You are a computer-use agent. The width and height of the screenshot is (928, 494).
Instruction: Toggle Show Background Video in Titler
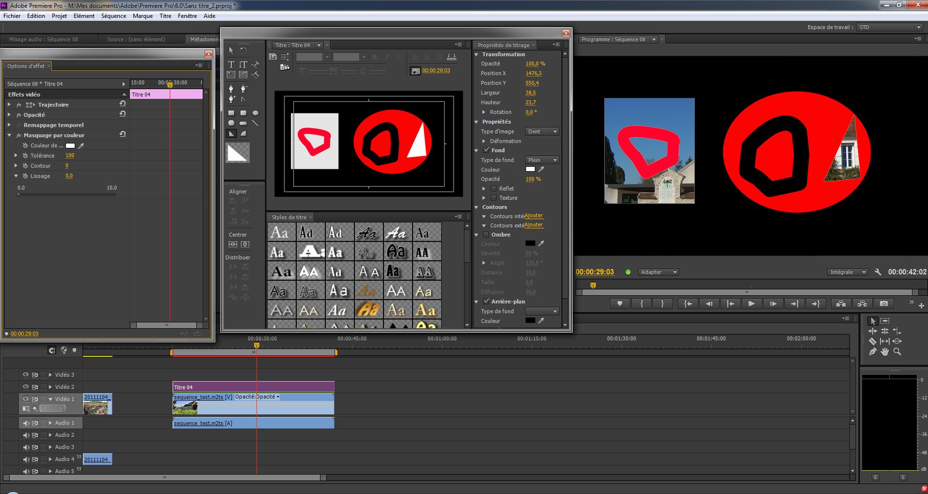[x=415, y=71]
